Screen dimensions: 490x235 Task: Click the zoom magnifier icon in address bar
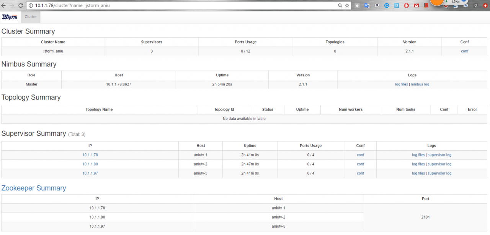click(340, 5)
